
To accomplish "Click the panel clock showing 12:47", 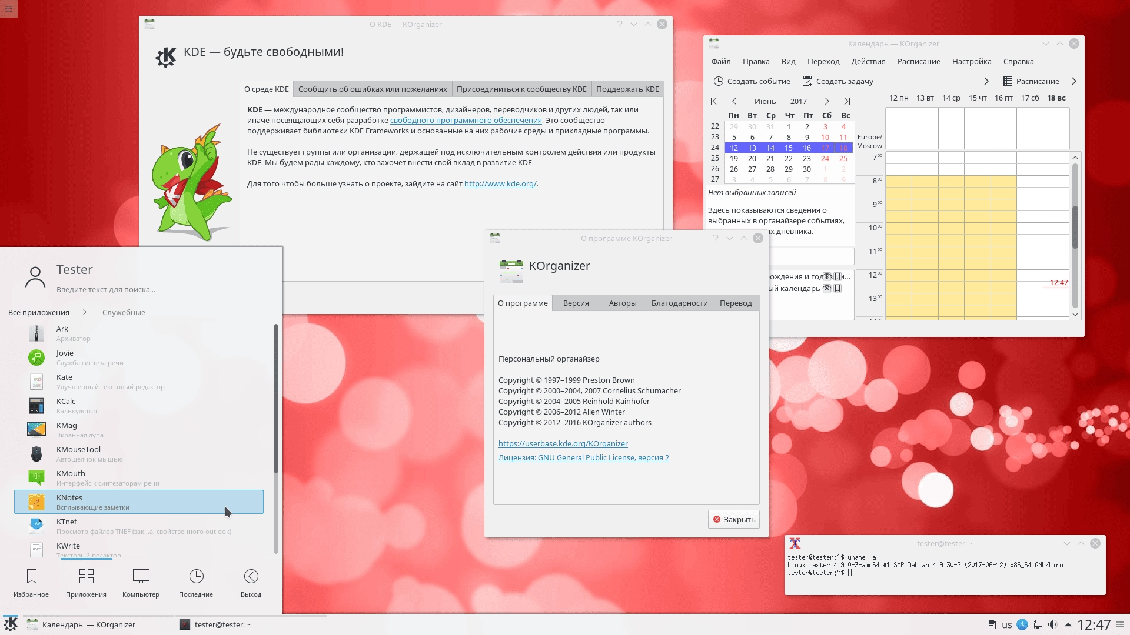I will click(x=1094, y=624).
